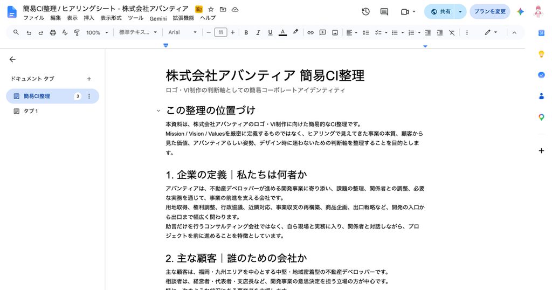Clear formatting
Image resolution: width=552 pixels, height=290 pixels.
(x=452, y=32)
